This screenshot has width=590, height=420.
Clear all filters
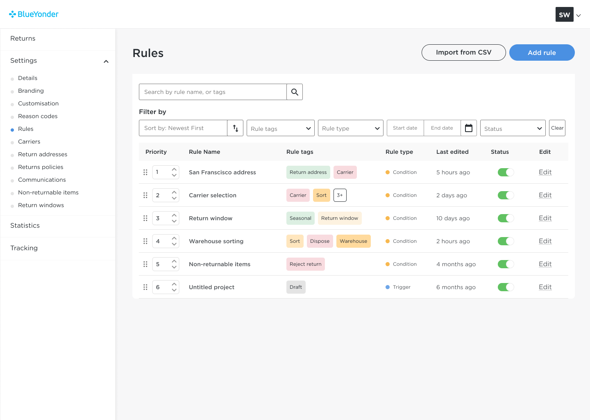coord(557,128)
